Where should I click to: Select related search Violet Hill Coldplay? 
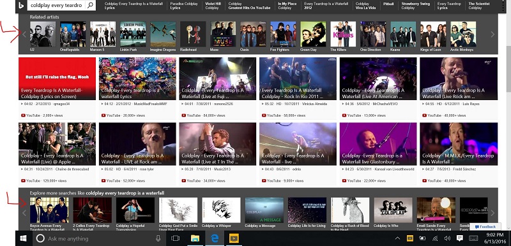pyautogui.click(x=213, y=6)
